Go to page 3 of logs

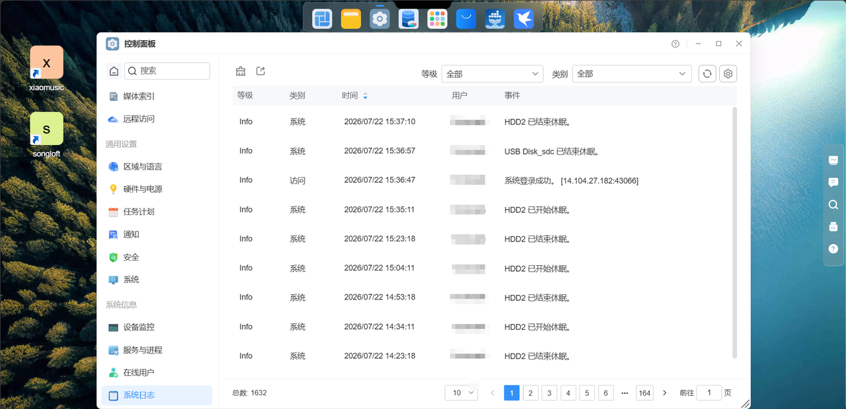click(x=549, y=393)
